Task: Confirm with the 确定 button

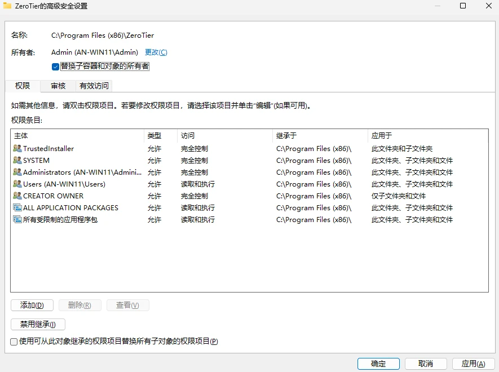Action: (x=378, y=364)
